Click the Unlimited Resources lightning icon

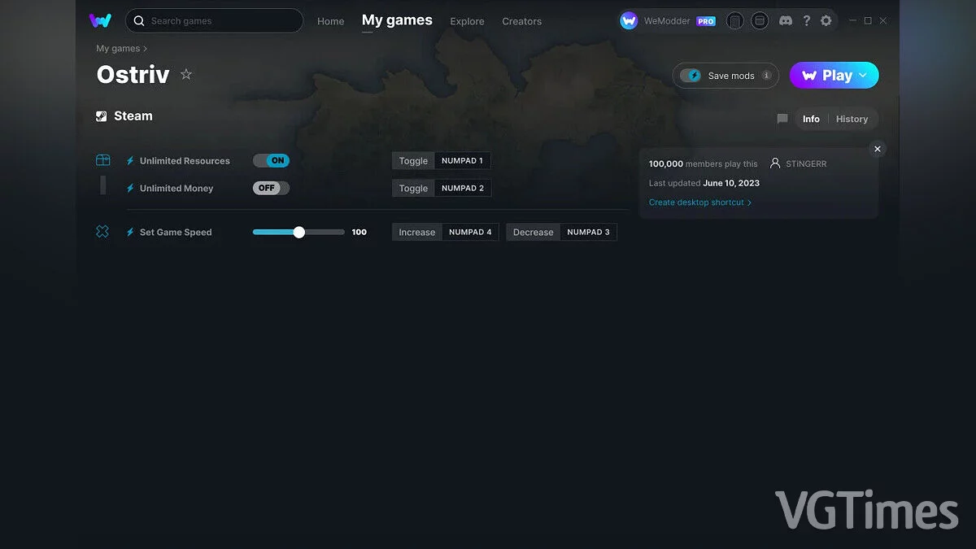130,161
